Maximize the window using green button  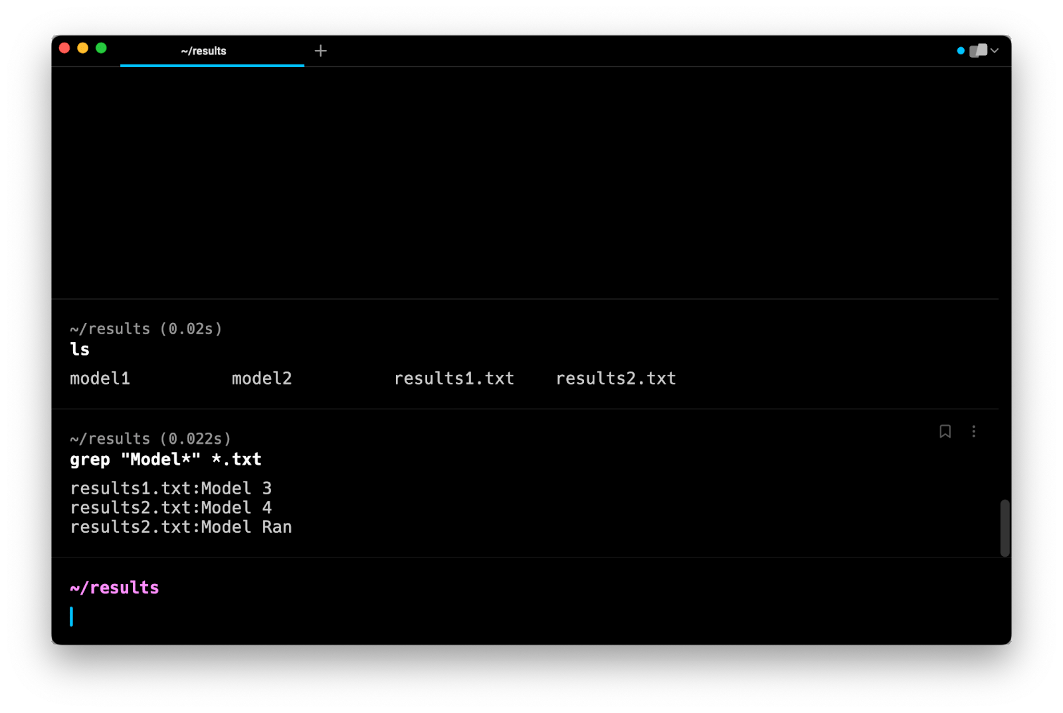coord(101,48)
